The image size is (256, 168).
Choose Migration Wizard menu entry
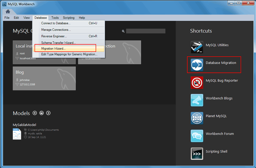click(68, 49)
